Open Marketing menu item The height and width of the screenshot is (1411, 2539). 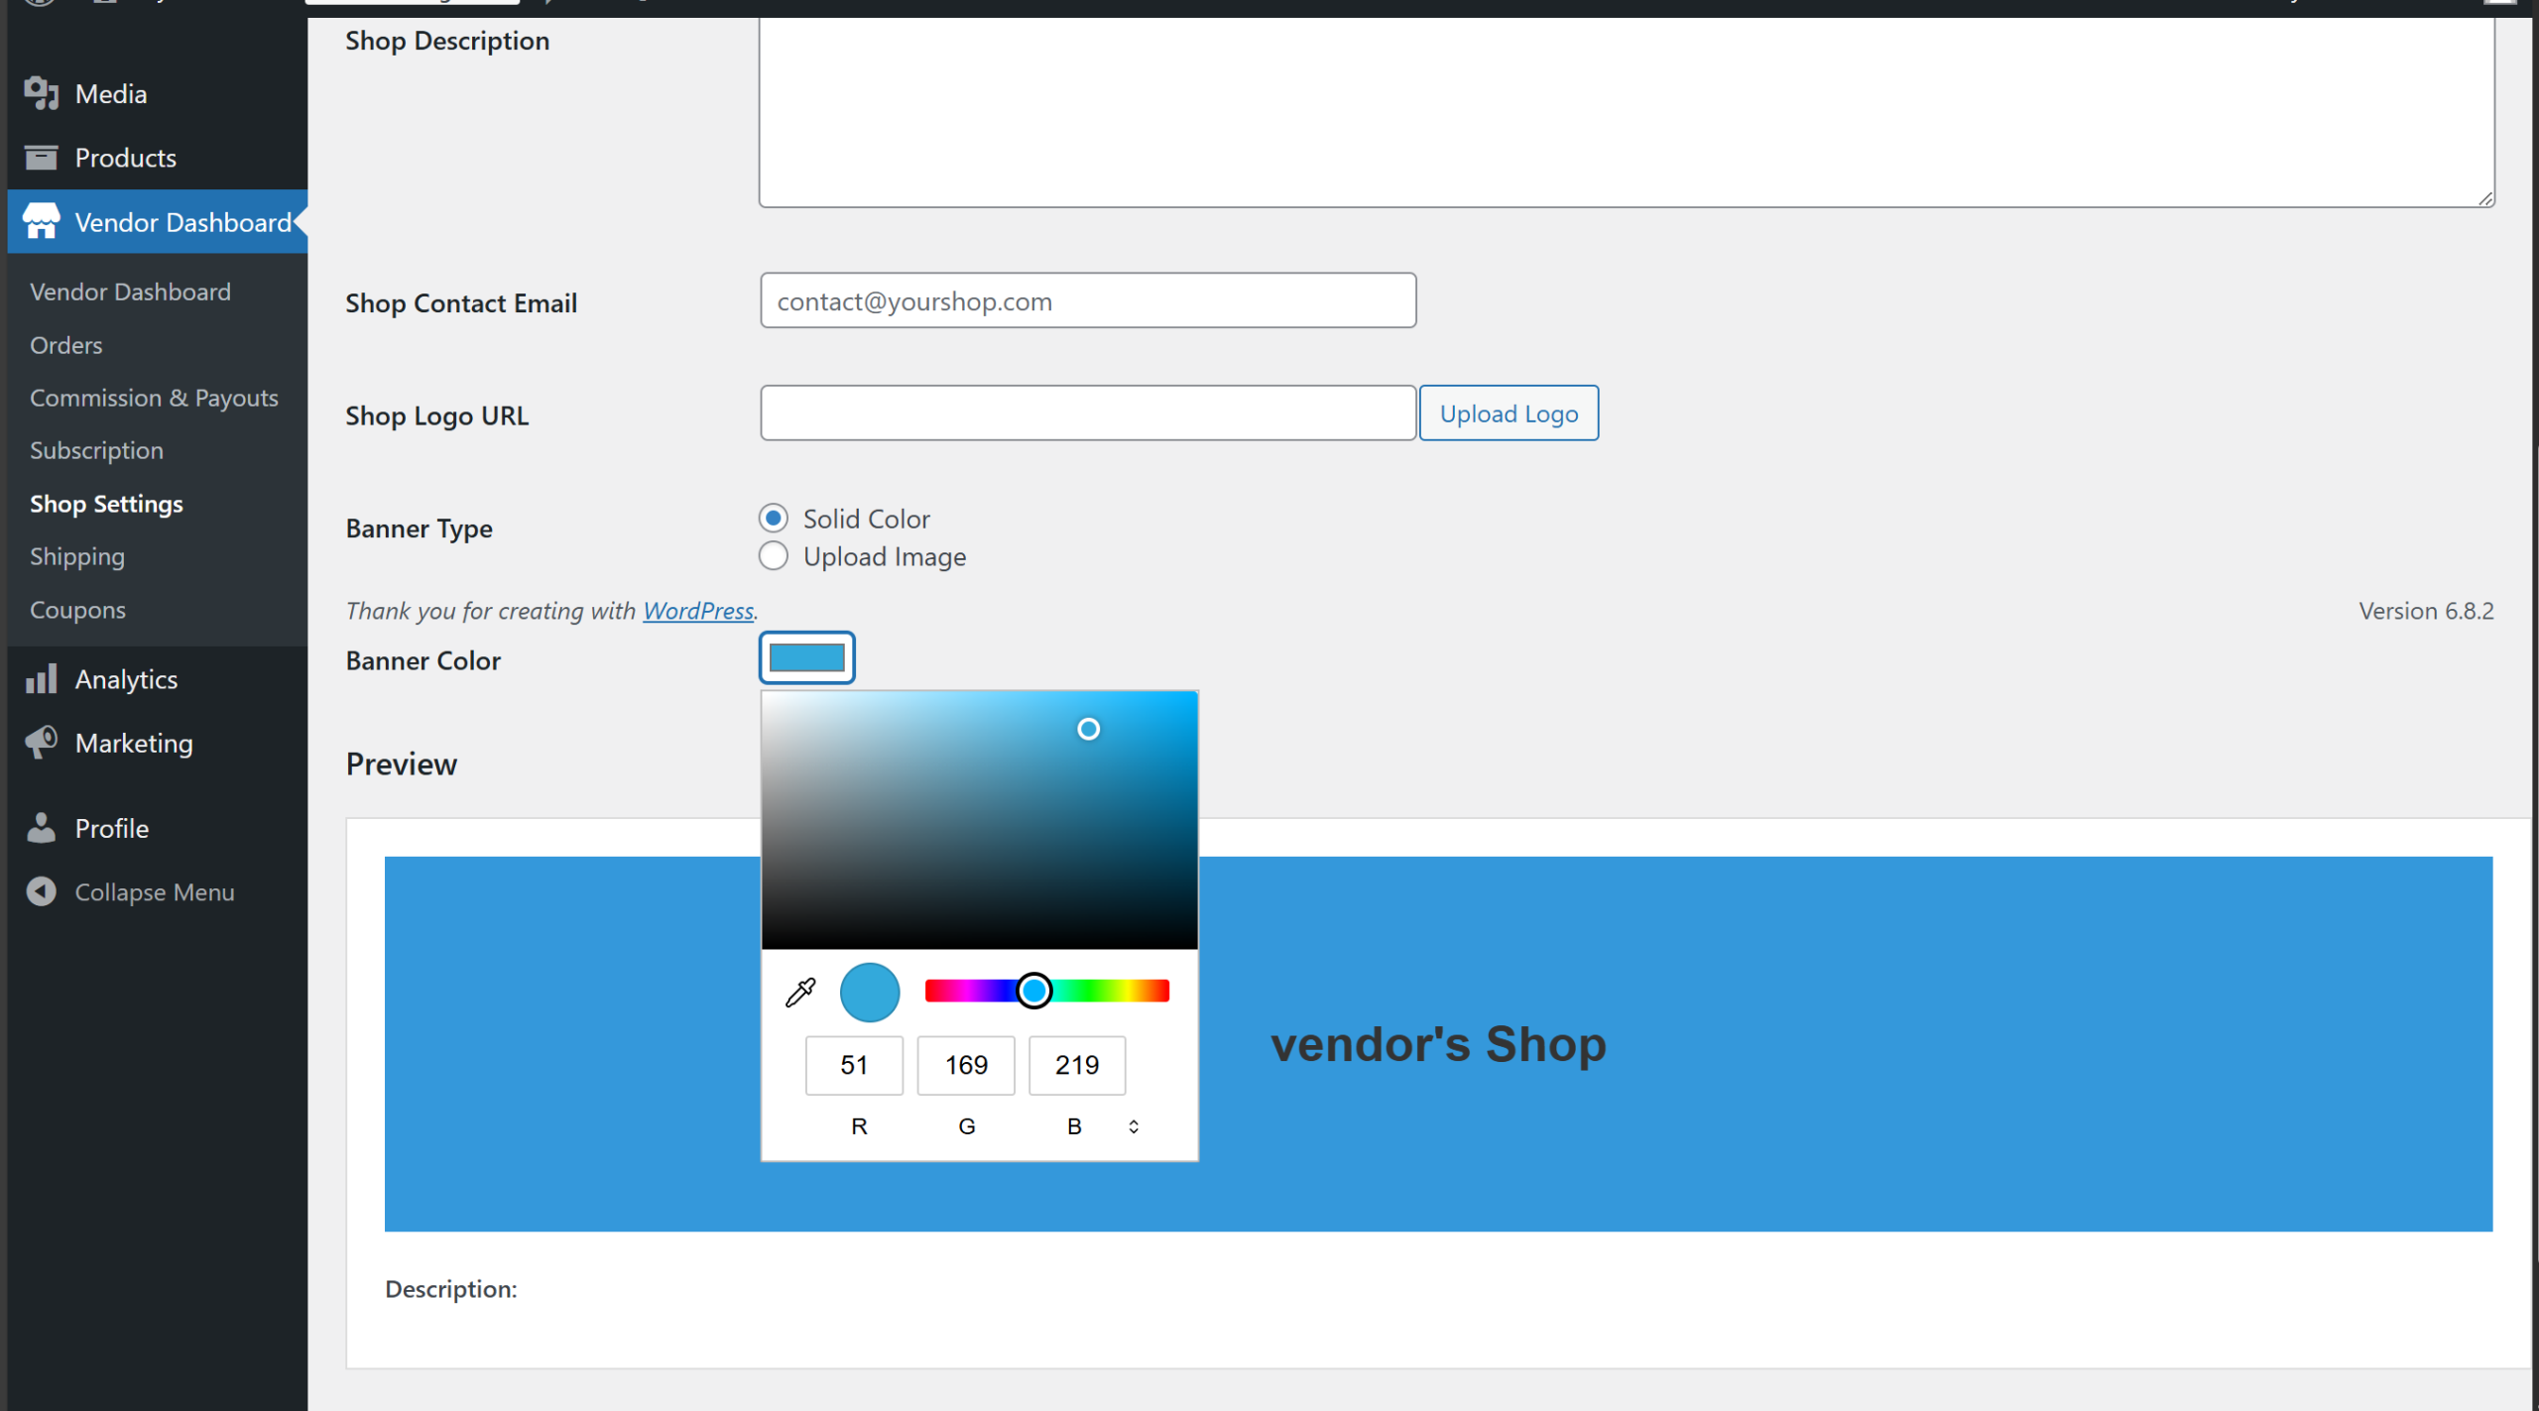(x=134, y=743)
